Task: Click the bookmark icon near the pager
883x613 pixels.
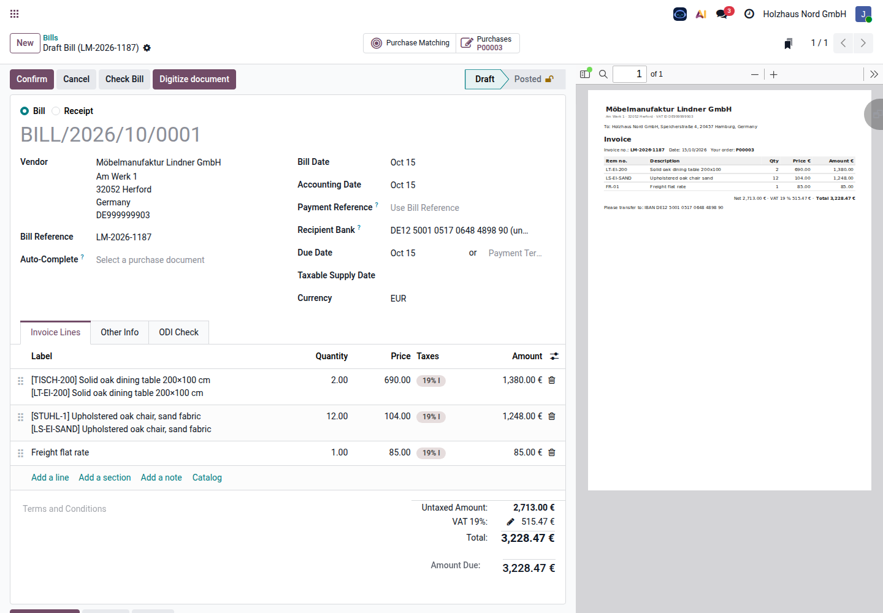Action: (789, 44)
